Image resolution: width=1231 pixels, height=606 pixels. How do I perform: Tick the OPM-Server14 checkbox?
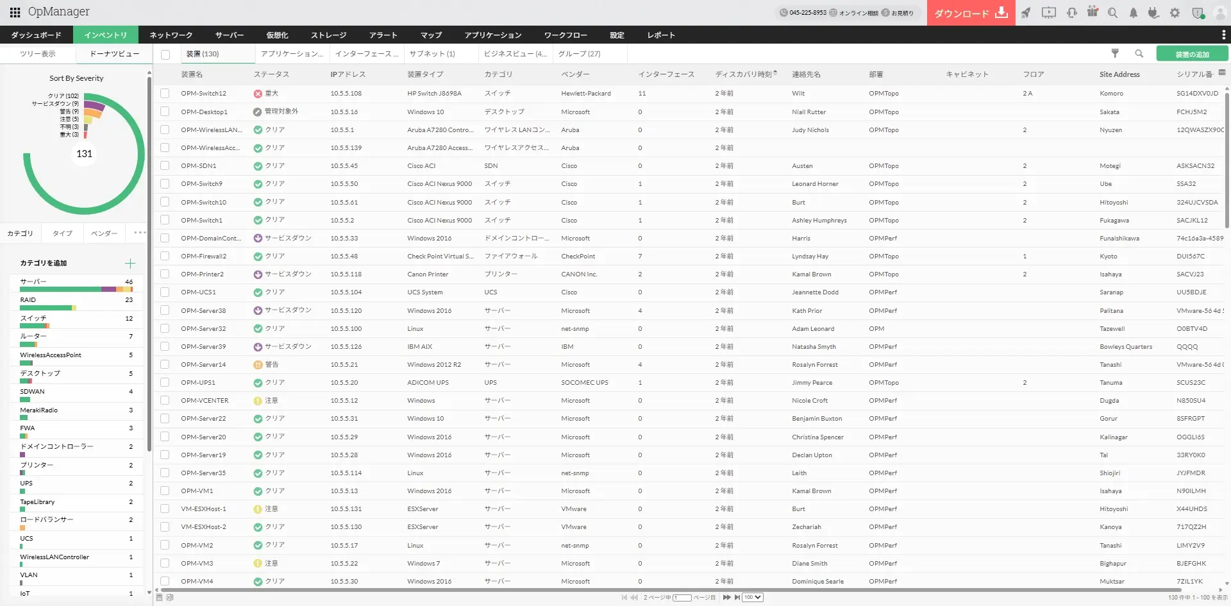[x=165, y=364]
